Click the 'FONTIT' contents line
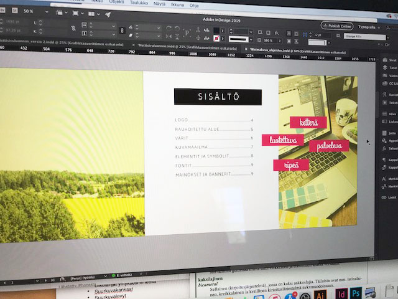Viewport: 398px width, 299px height. click(x=215, y=165)
